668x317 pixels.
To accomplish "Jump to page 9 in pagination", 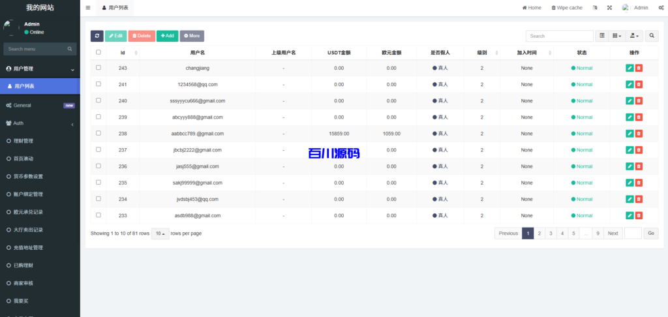I will 598,234.
